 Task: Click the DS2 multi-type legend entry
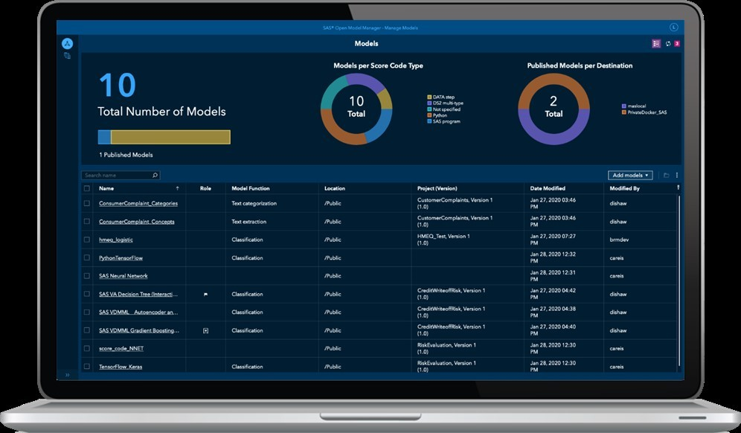pyautogui.click(x=446, y=103)
